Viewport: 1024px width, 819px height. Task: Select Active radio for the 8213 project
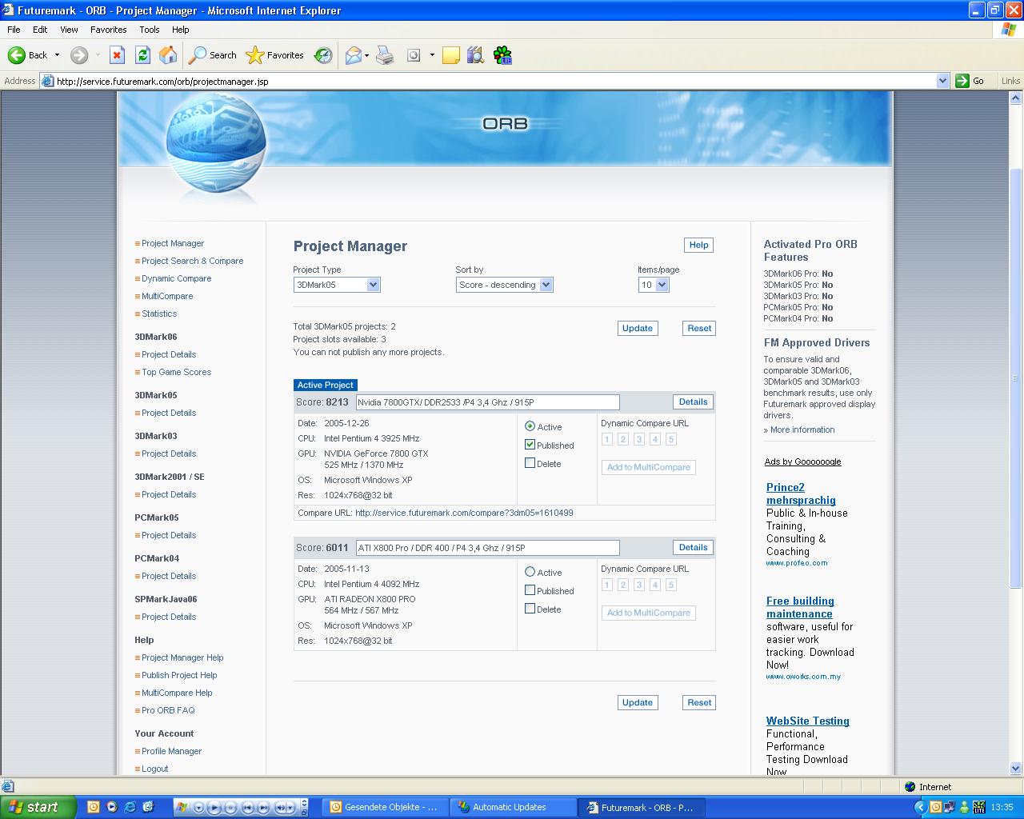pyautogui.click(x=530, y=426)
